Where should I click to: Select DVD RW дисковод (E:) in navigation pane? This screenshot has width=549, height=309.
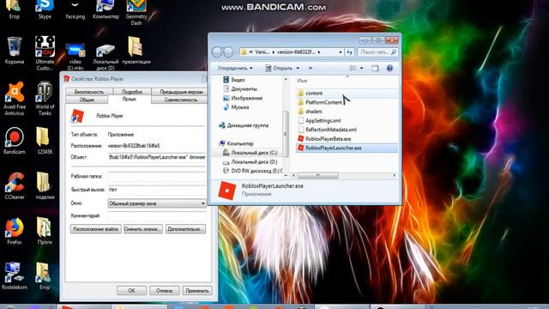click(252, 171)
